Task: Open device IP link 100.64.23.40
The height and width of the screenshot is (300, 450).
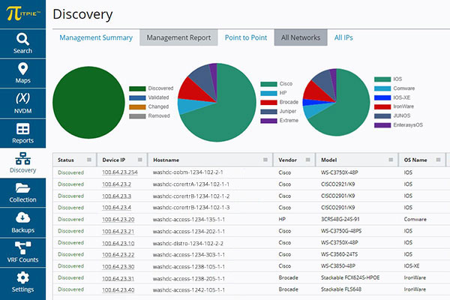Action: [118, 289]
